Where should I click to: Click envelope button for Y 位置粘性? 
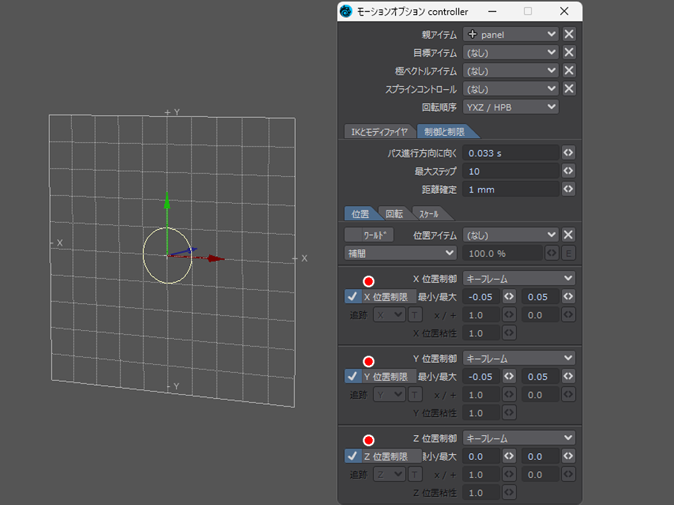509,413
